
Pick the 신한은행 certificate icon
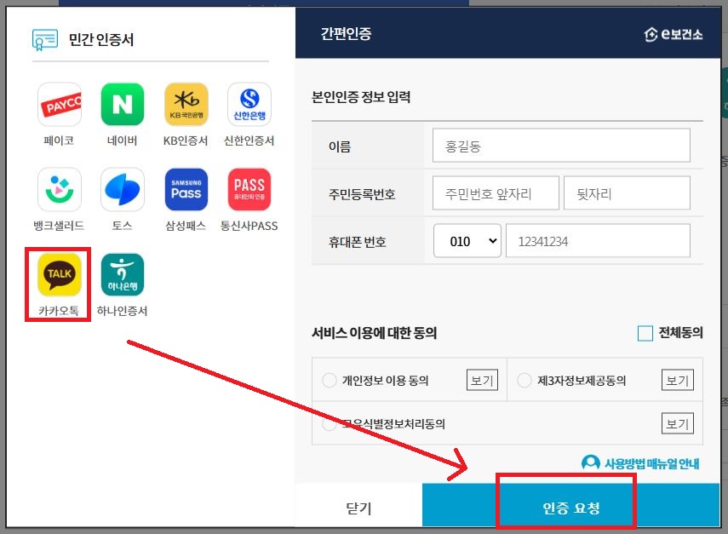pos(249,105)
